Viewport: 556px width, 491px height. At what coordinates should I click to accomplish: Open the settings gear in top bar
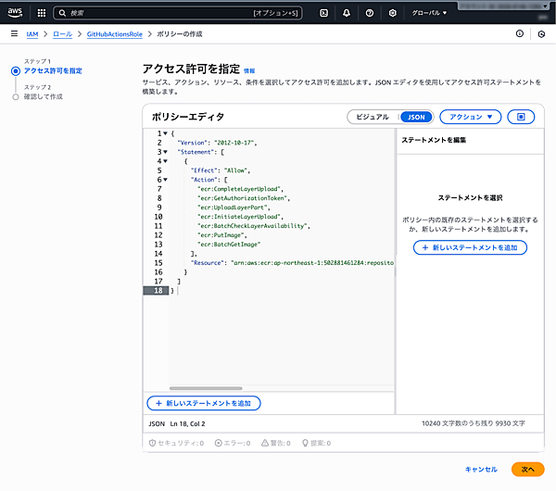[393, 13]
